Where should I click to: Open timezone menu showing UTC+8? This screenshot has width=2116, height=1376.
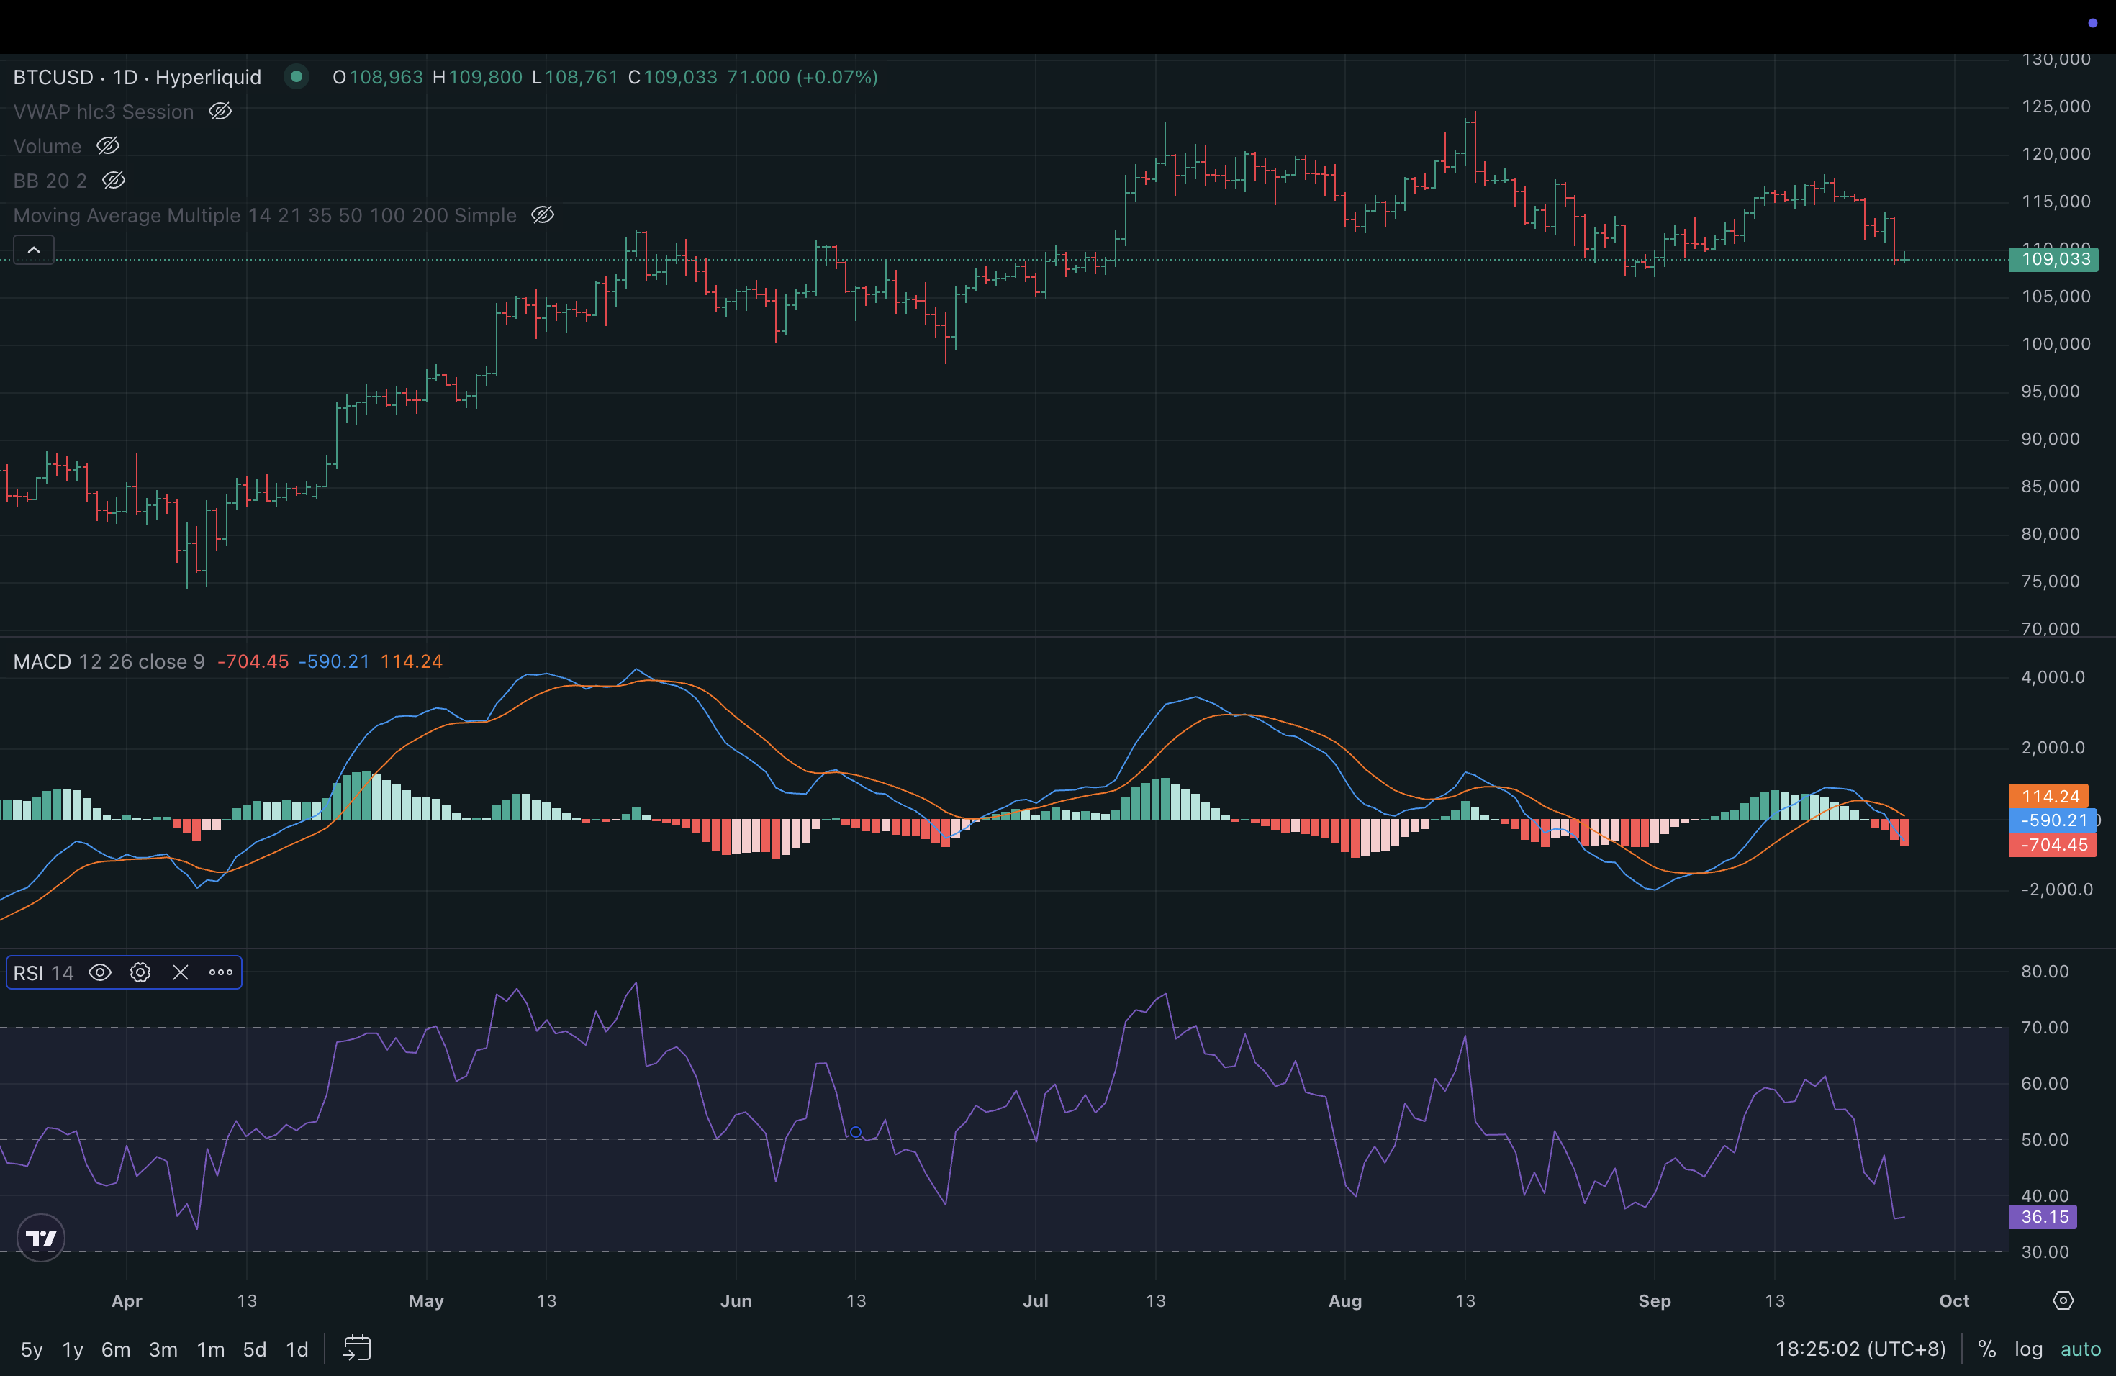point(1860,1349)
